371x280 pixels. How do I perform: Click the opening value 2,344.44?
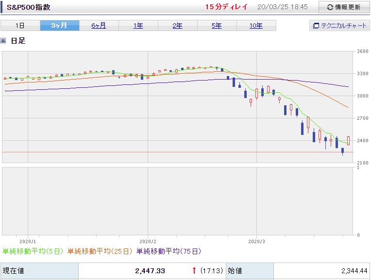pyautogui.click(x=354, y=271)
